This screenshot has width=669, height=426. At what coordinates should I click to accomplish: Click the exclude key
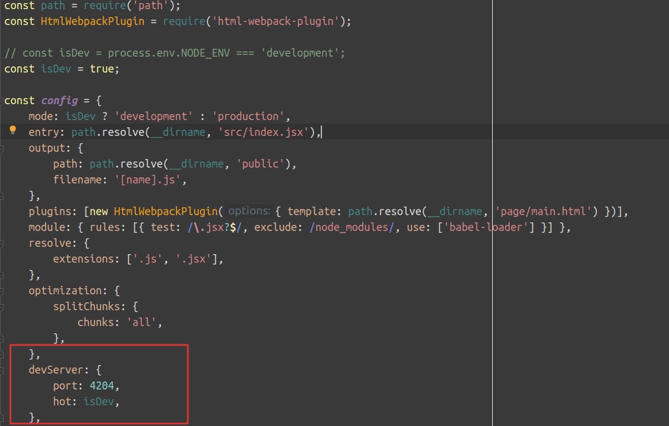pyautogui.click(x=276, y=227)
